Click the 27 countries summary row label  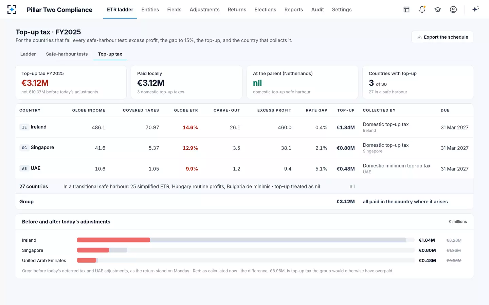point(34,186)
